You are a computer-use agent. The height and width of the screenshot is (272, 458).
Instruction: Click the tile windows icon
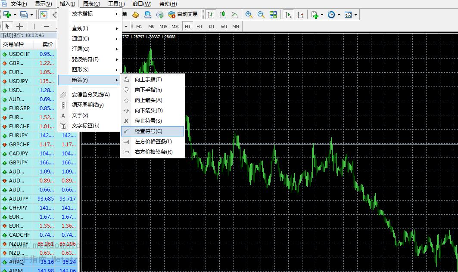273,15
